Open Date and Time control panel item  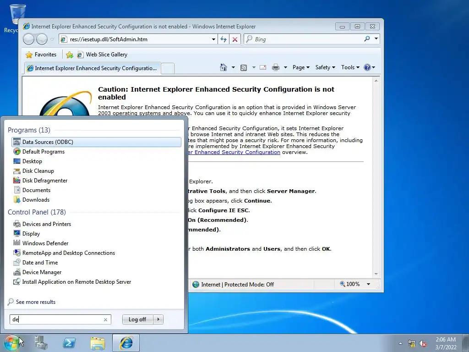[96, 262]
